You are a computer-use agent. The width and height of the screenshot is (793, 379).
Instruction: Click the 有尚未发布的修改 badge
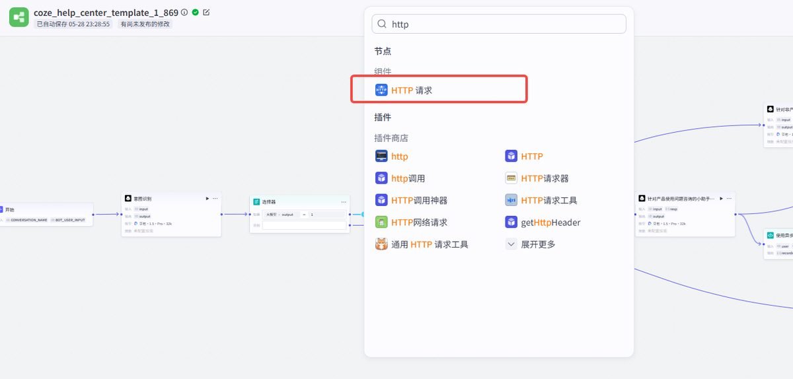click(x=145, y=24)
